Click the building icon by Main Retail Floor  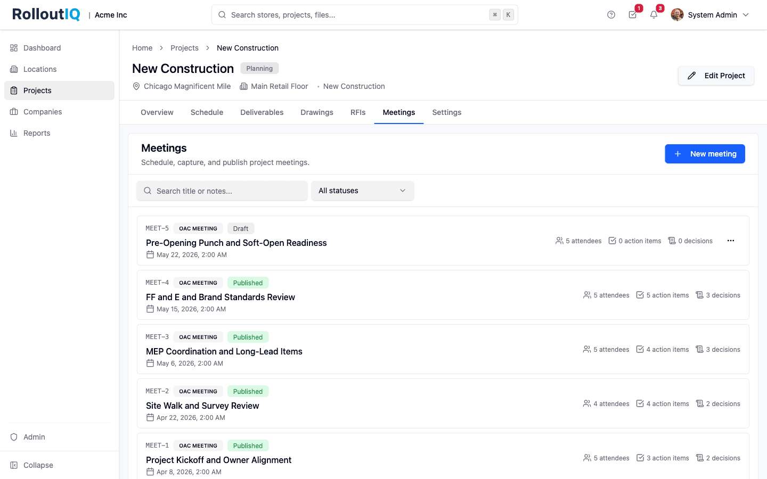[243, 86]
